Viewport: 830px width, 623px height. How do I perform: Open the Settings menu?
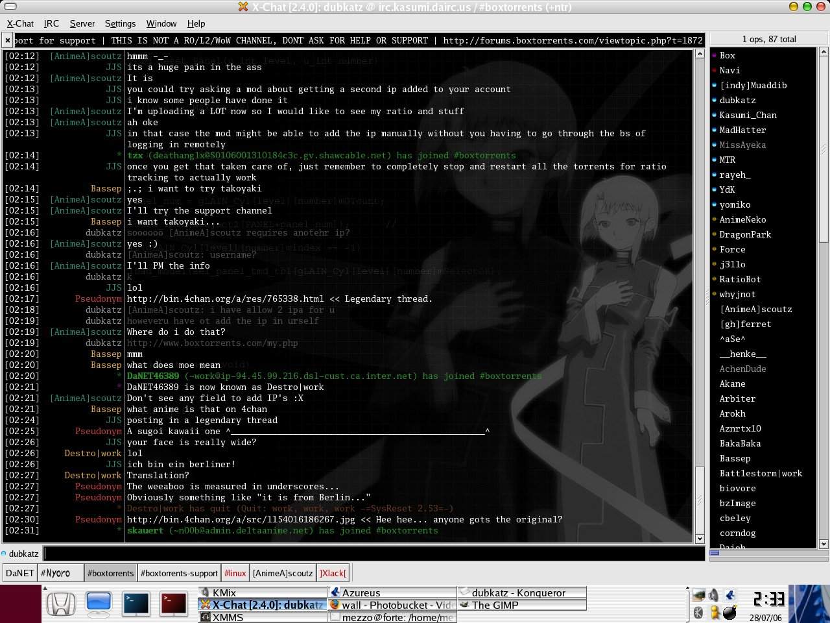(120, 23)
